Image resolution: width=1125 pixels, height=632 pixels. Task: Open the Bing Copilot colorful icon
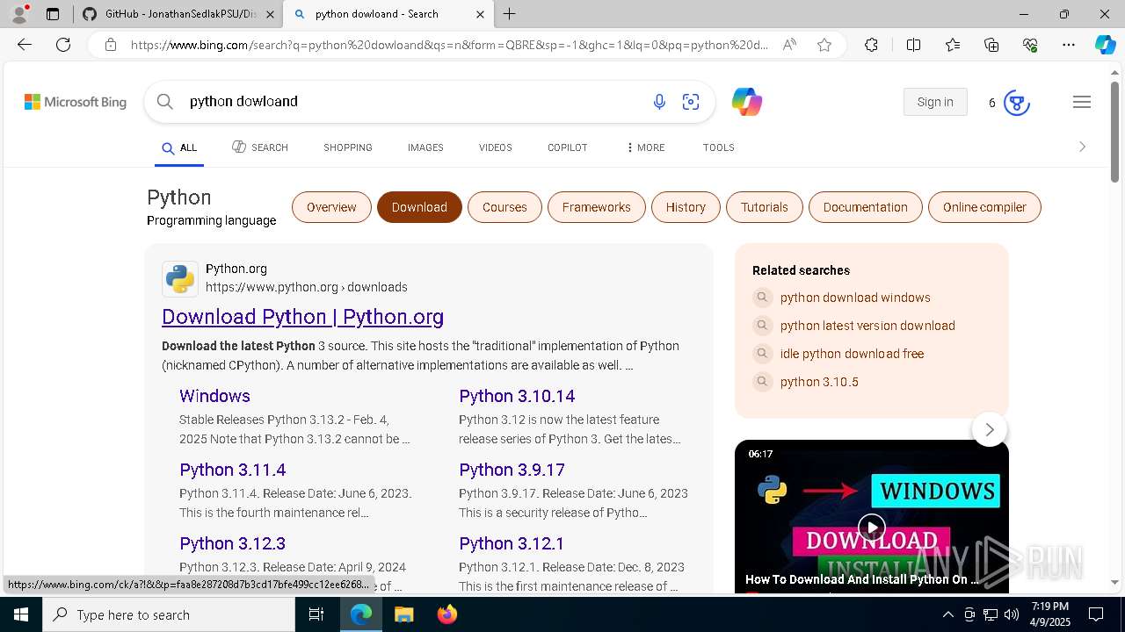747,102
